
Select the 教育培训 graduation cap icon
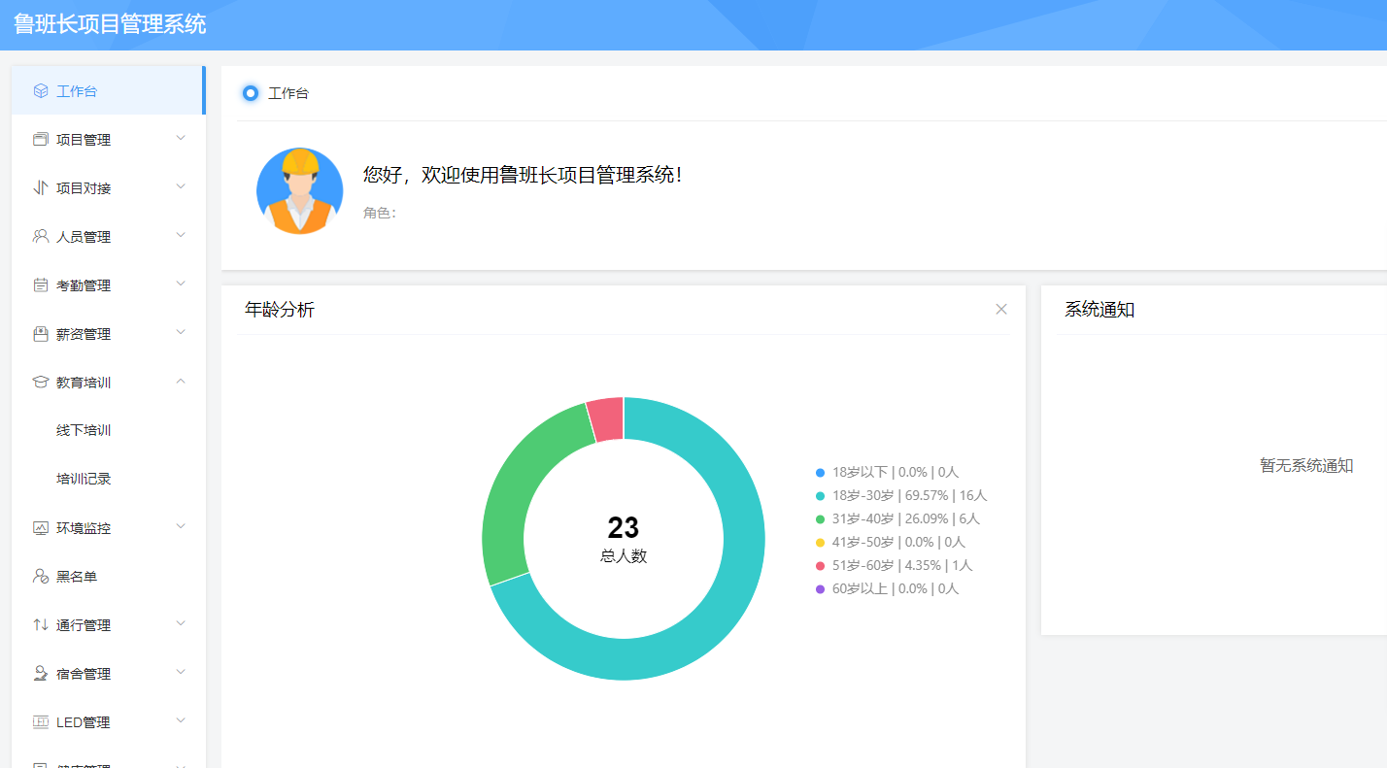(x=40, y=381)
